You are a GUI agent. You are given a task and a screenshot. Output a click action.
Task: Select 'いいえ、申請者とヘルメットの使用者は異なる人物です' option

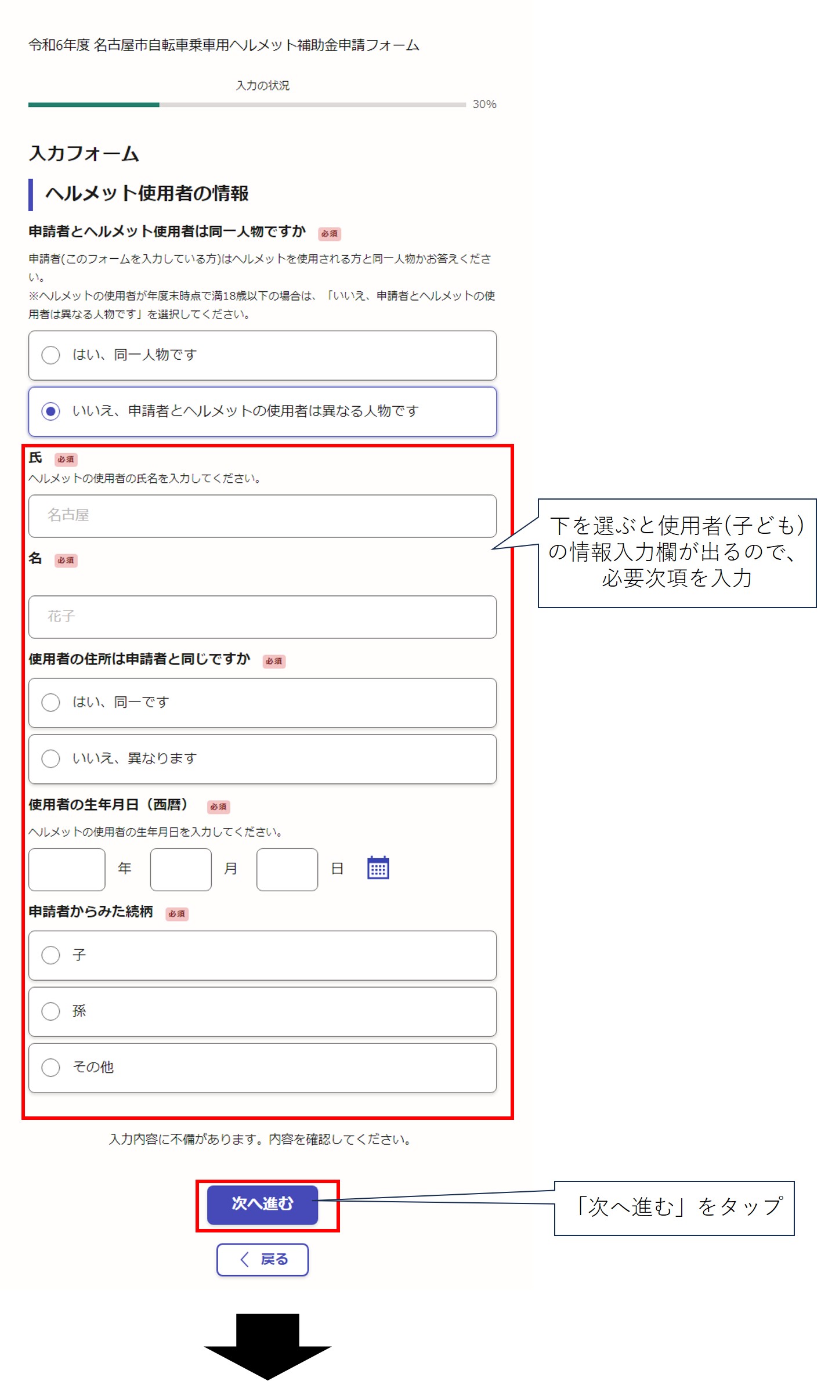tap(51, 411)
